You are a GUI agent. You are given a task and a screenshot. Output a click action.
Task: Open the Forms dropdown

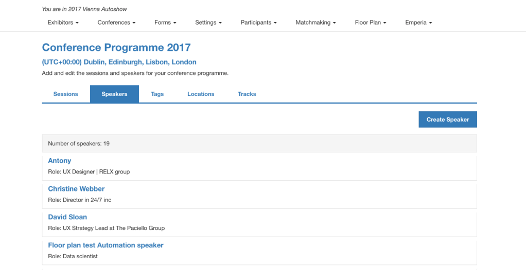pyautogui.click(x=165, y=23)
